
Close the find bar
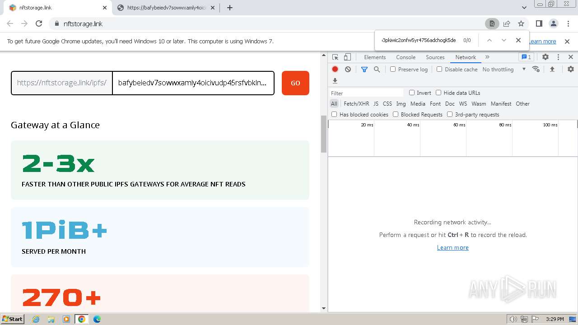[x=518, y=40]
